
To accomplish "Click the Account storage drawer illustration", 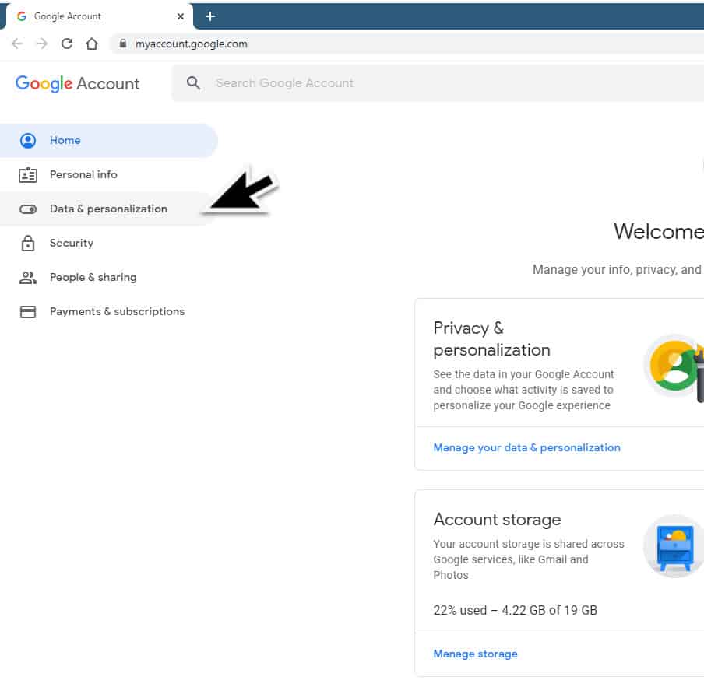I will [674, 546].
